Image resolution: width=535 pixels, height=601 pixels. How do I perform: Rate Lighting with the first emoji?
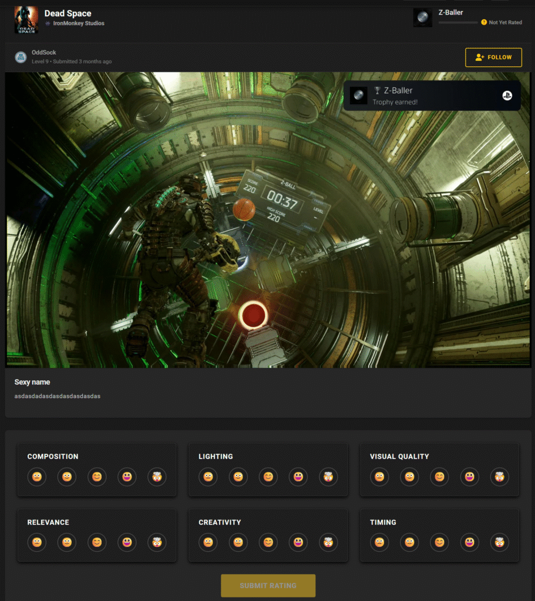click(208, 477)
